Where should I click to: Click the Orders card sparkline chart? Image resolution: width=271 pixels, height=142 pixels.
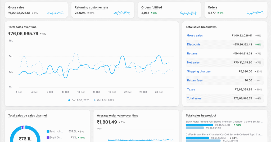pos(255,13)
